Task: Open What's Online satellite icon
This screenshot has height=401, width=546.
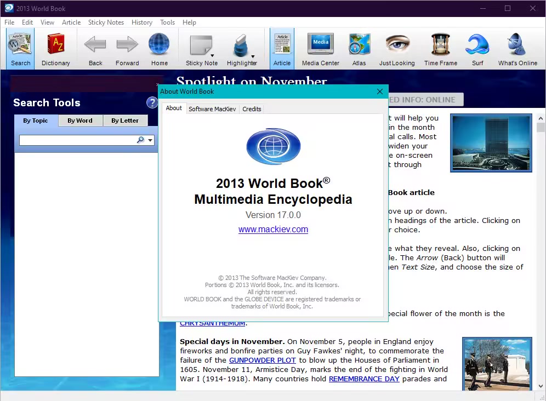Action: (517, 49)
